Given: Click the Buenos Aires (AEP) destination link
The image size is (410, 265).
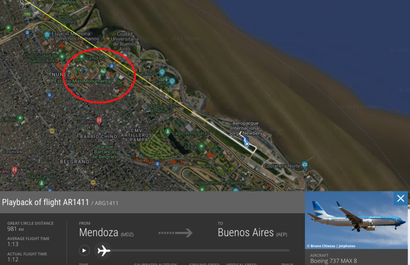Looking at the screenshot, I should coord(252,232).
